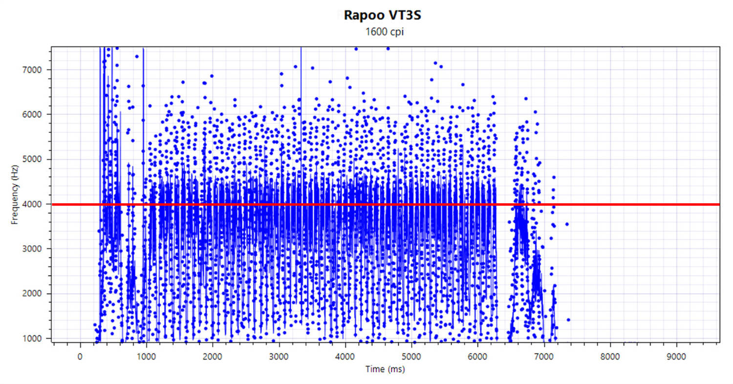The width and height of the screenshot is (733, 384).
Task: Click the chart title "Rapoo VT3S"
Action: tap(382, 15)
